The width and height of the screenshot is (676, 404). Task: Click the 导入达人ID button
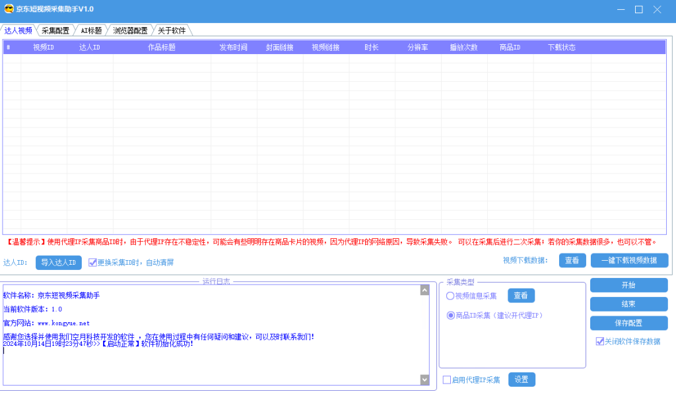pos(59,262)
